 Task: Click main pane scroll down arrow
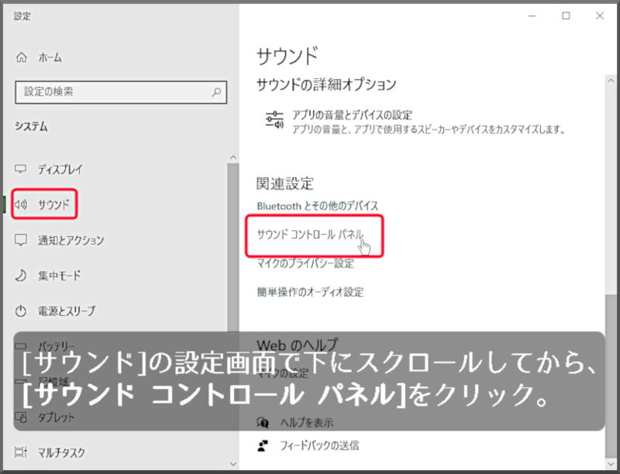pos(611,464)
